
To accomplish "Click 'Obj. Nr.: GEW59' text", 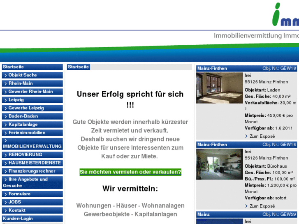I will 279,215.
